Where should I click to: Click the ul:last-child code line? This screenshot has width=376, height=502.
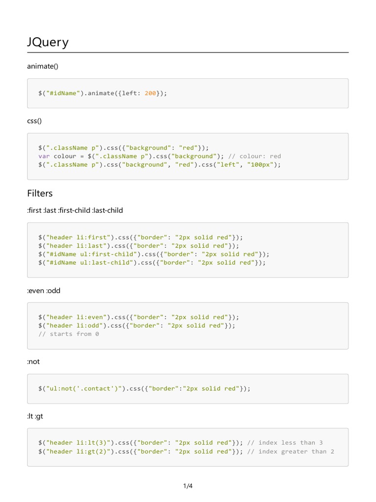coord(152,262)
